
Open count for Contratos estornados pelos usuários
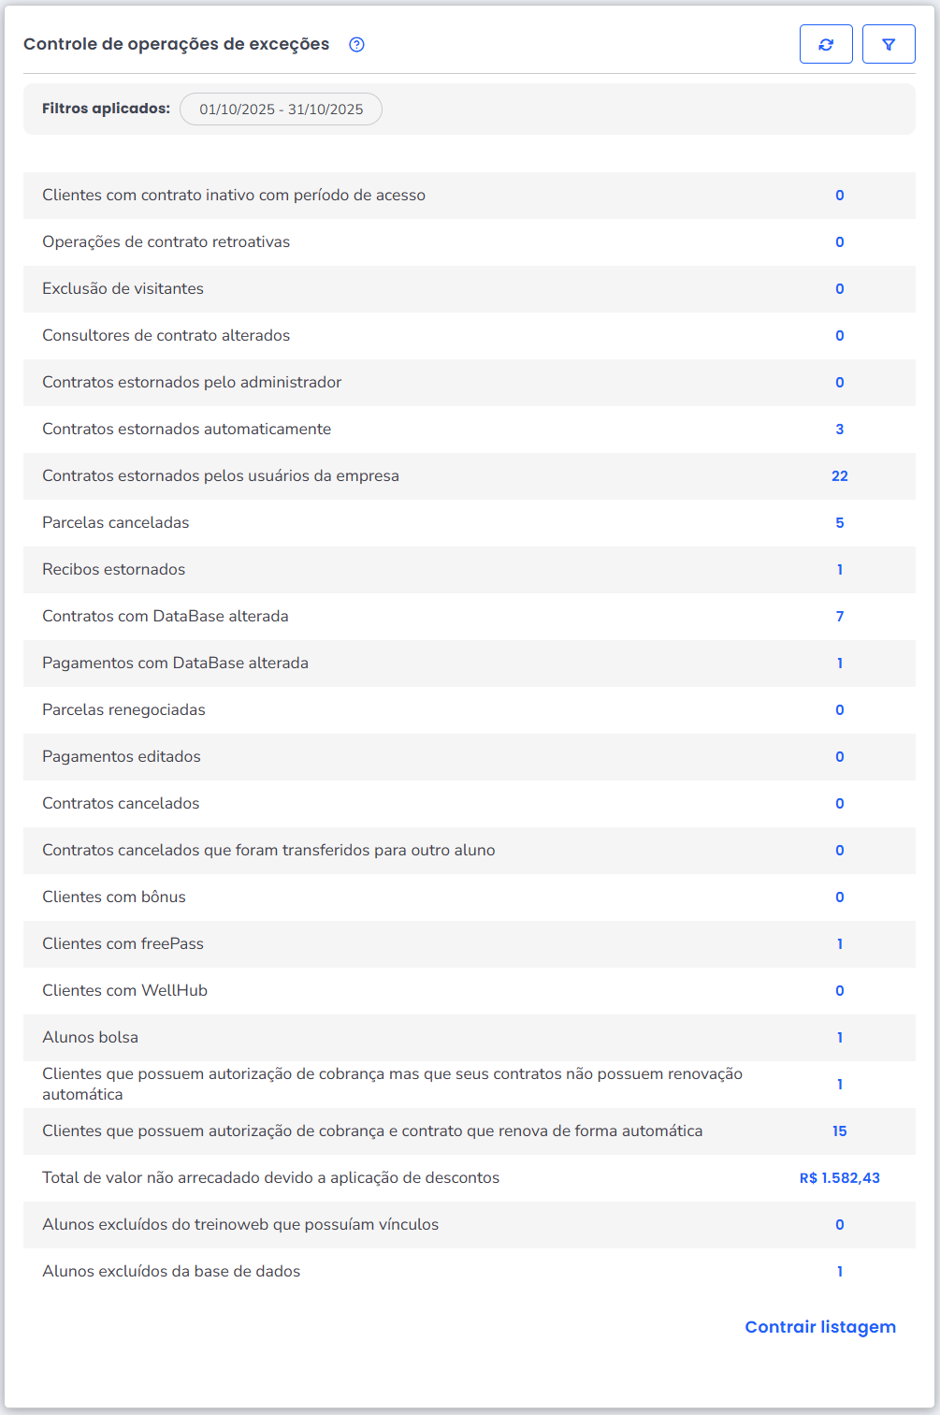[840, 476]
